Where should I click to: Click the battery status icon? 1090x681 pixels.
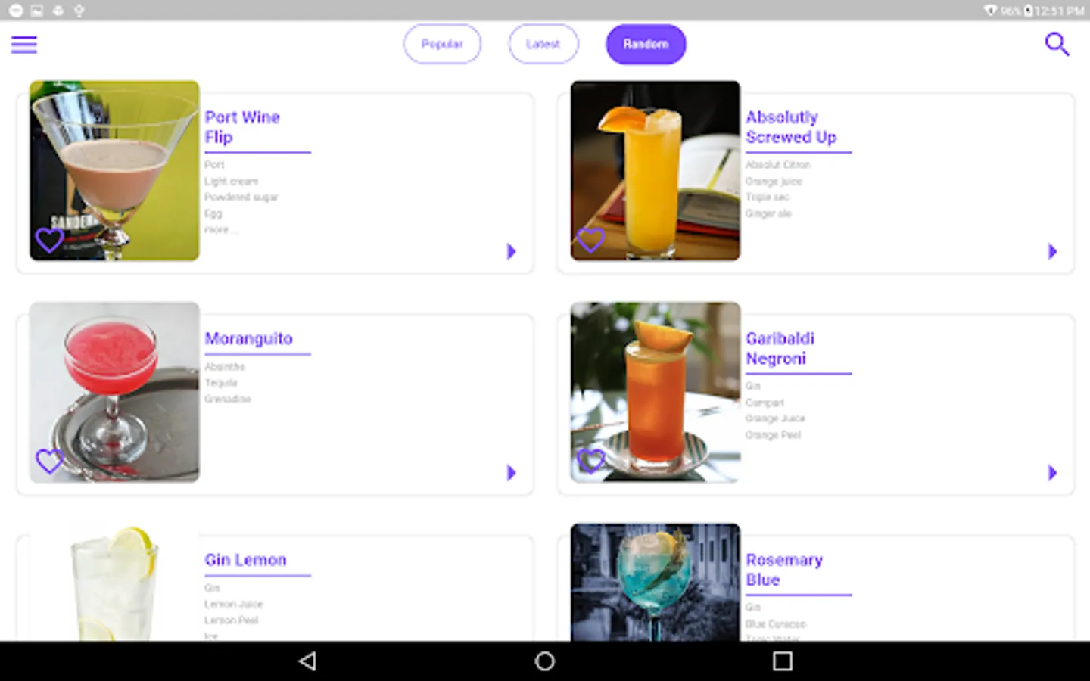pos(1029,11)
